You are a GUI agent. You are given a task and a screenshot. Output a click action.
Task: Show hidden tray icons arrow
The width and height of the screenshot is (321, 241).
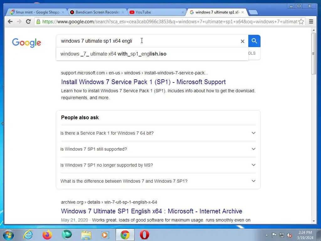tap(266, 235)
